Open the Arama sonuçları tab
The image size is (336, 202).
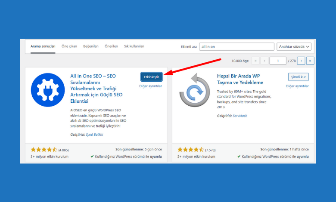[x=43, y=46]
